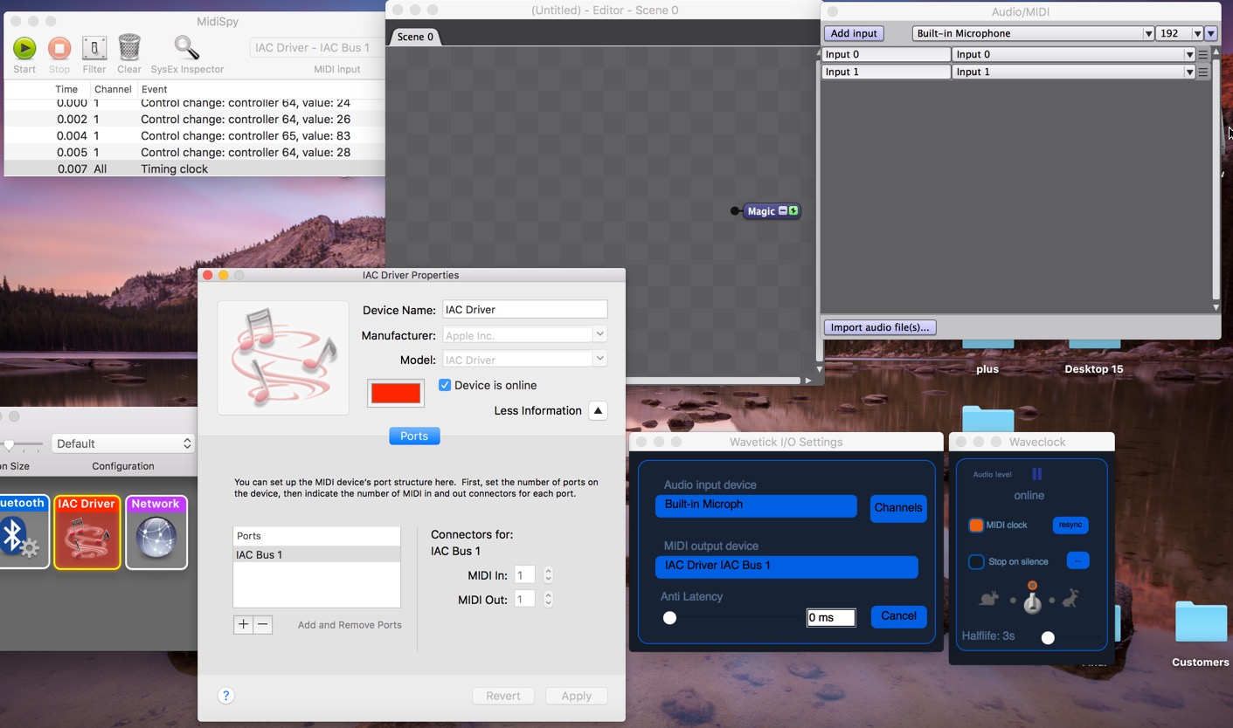Viewport: 1233px width, 728px height.
Task: Clear the MidiSpy event list
Action: (x=129, y=48)
